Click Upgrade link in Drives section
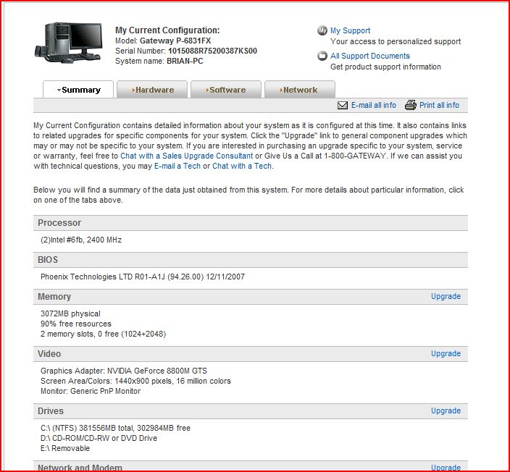This screenshot has width=510, height=472. tap(446, 411)
